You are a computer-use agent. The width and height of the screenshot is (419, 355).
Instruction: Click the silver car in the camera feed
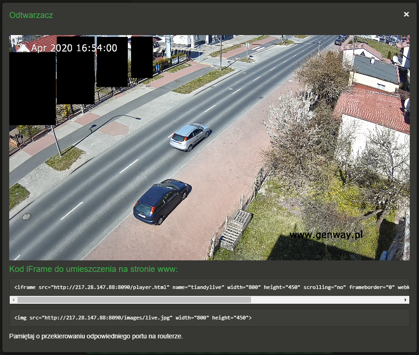point(190,137)
